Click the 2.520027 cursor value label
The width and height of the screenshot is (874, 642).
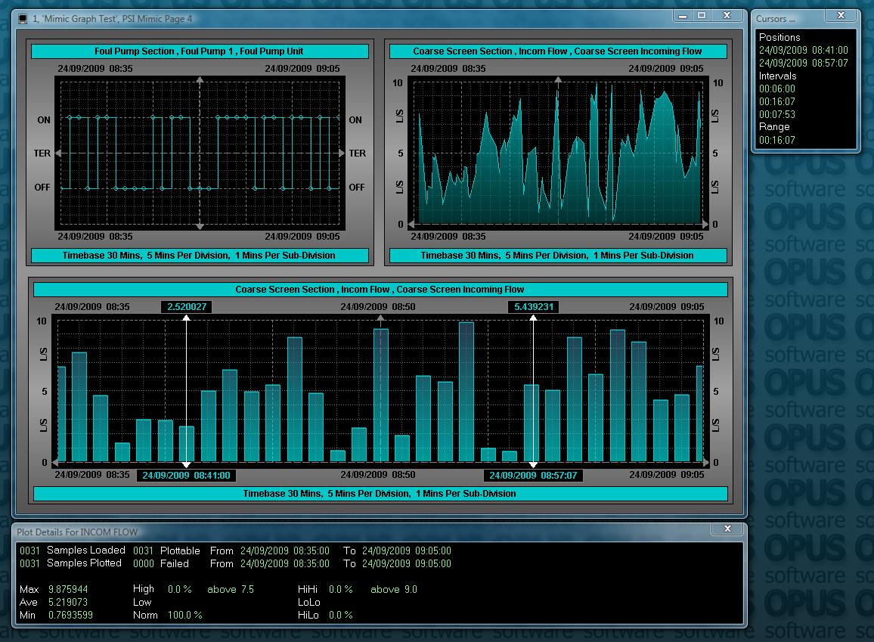coord(187,306)
